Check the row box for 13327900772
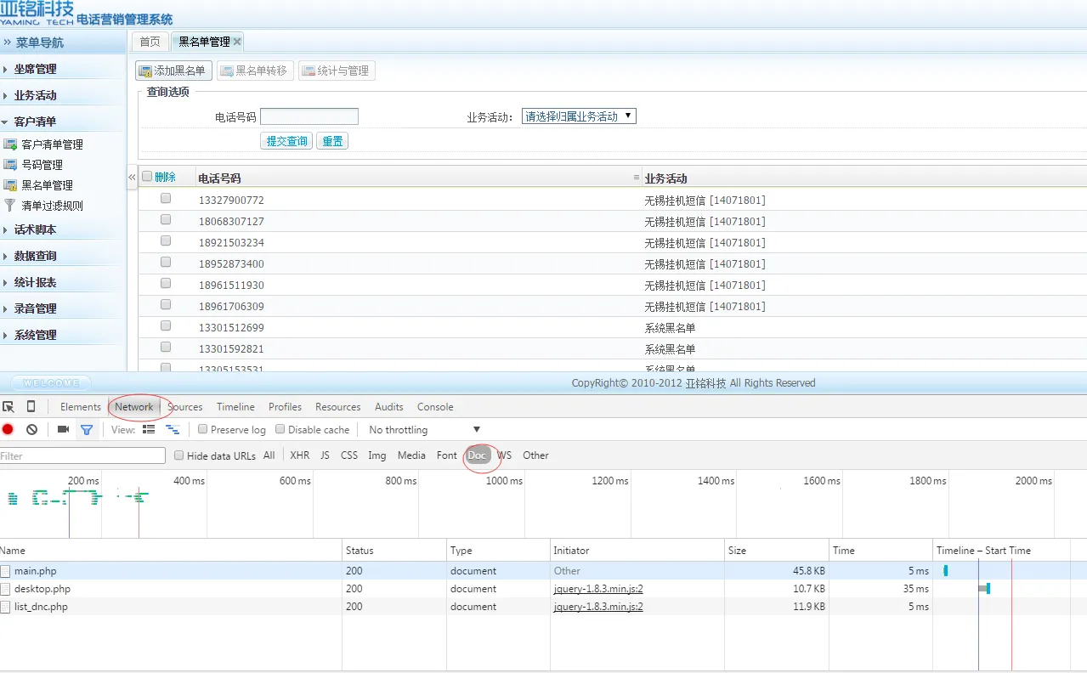The width and height of the screenshot is (1087, 673). 166,198
